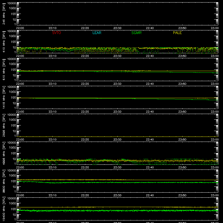Image resolution: width=223 pixels, height=223 pixels.
Task: Select the 410 MHz [SFU] axis label
Action: pos(4,42)
